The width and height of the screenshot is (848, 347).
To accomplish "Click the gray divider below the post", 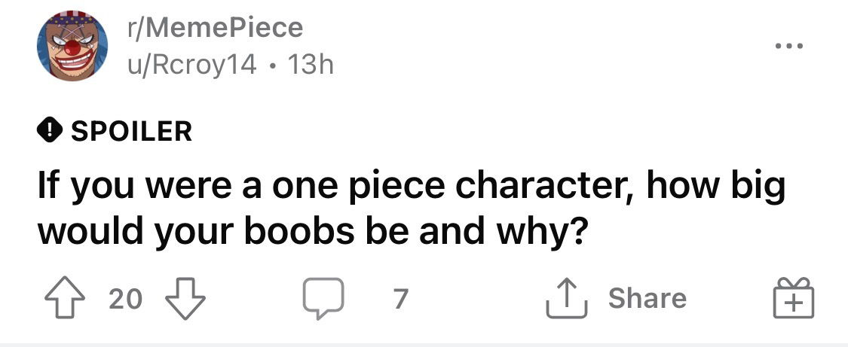I will pos(424,344).
